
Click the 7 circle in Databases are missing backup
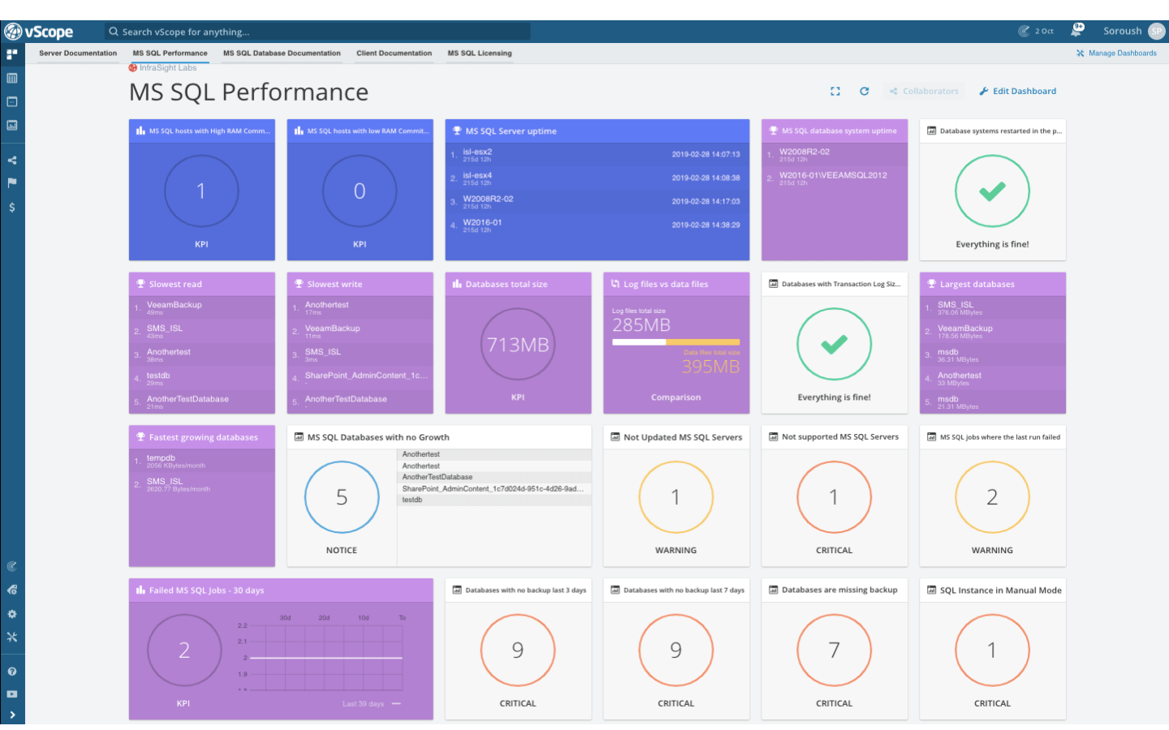click(834, 651)
